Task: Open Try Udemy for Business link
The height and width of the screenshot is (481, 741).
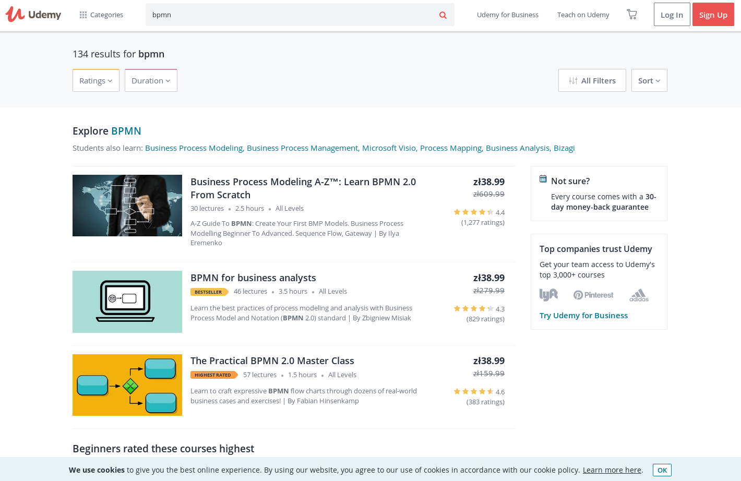Action: pyautogui.click(x=583, y=316)
